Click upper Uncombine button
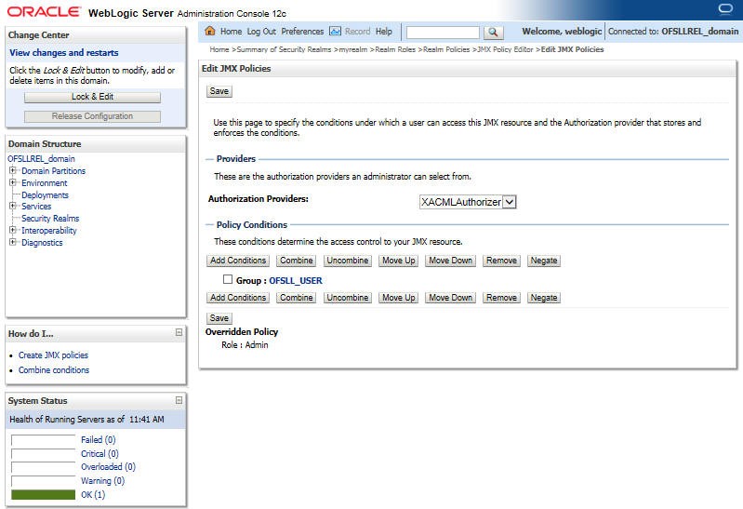This screenshot has height=509, width=743. [348, 261]
